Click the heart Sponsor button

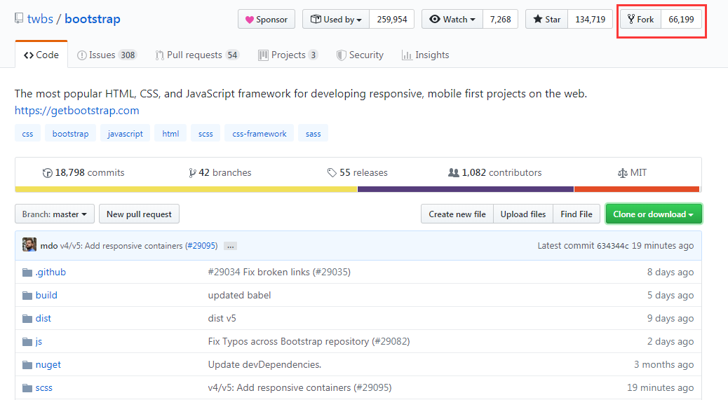(x=267, y=20)
